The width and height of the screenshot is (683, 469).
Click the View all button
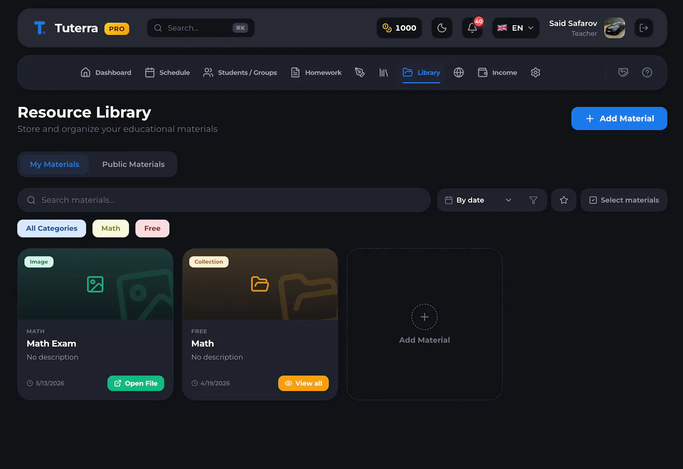[304, 383]
